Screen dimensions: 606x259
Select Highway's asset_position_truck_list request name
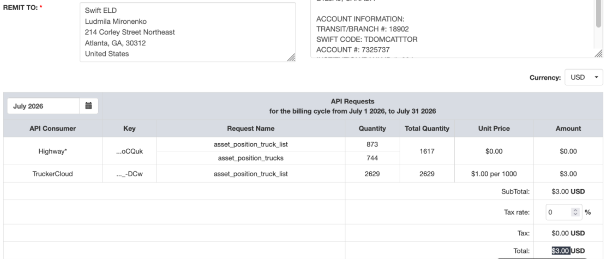(x=251, y=144)
